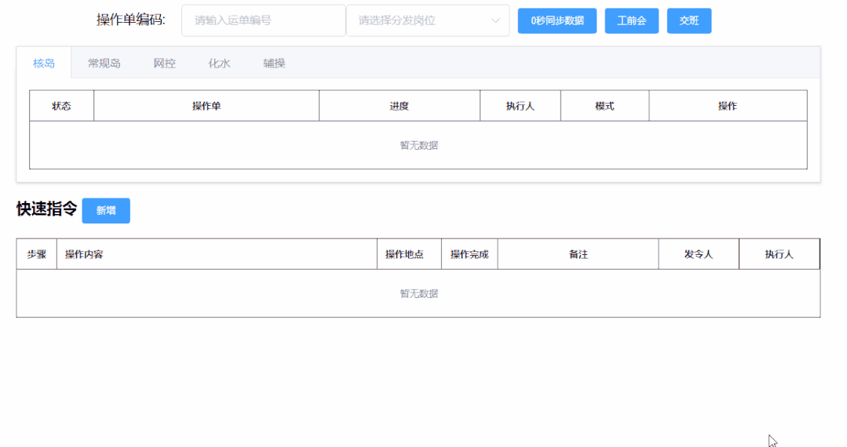Open the 工前会 button
Image resolution: width=847 pixels, height=447 pixels.
tap(631, 20)
